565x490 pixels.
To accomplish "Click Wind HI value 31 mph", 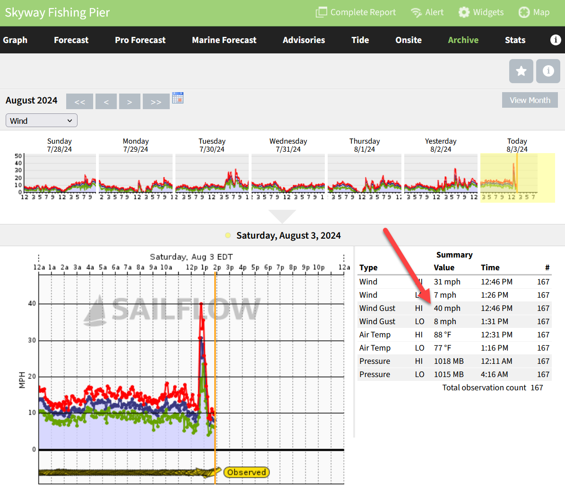I will [447, 282].
